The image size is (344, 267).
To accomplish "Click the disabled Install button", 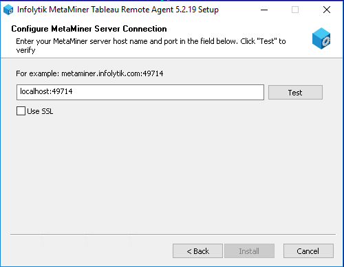I will [x=249, y=251].
